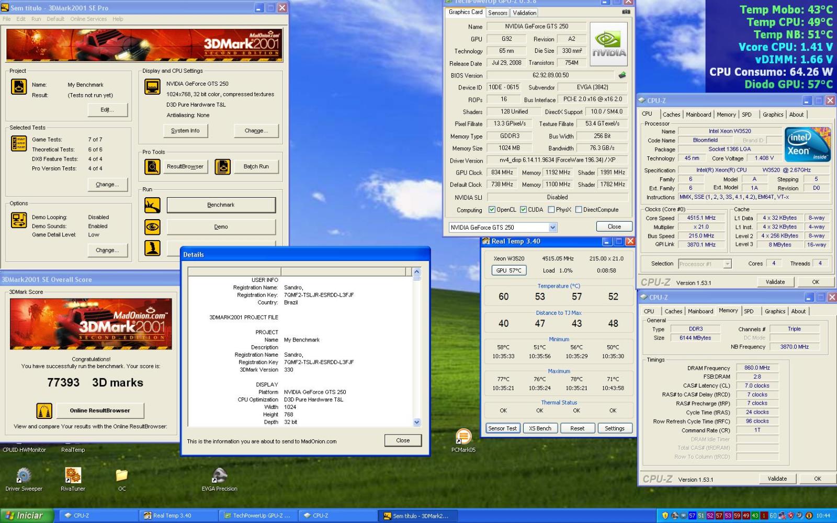Switch to Sensors tab in GPU-Z

(x=497, y=13)
